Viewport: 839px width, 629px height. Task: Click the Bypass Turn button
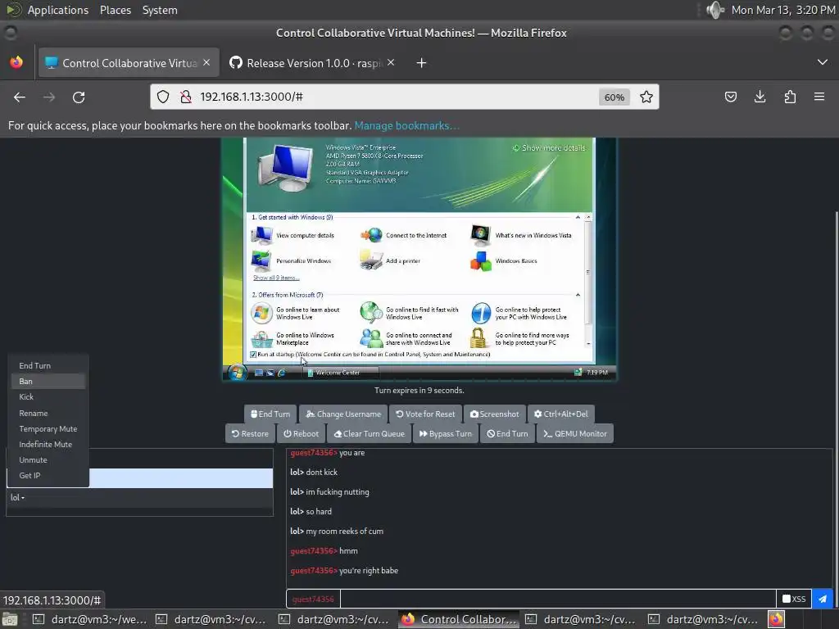445,434
